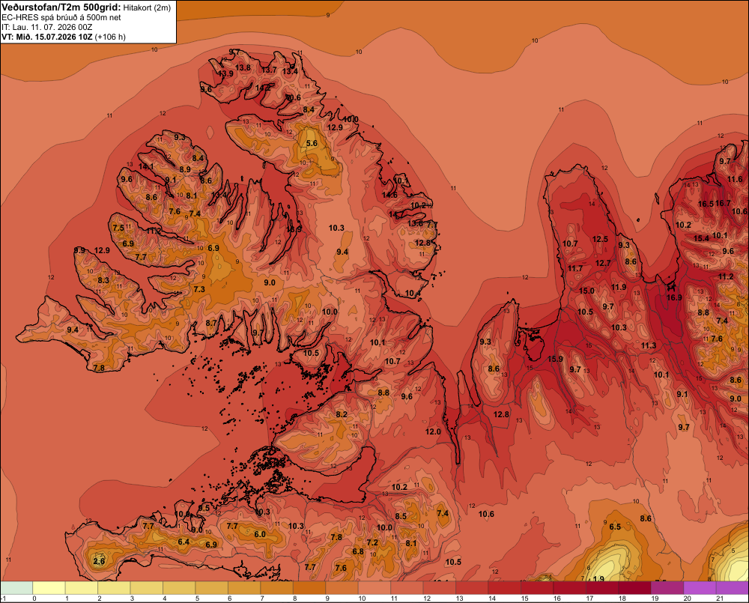Click the 1.9 temperature label on the glacier
This screenshot has height=603, width=749.
(598, 578)
